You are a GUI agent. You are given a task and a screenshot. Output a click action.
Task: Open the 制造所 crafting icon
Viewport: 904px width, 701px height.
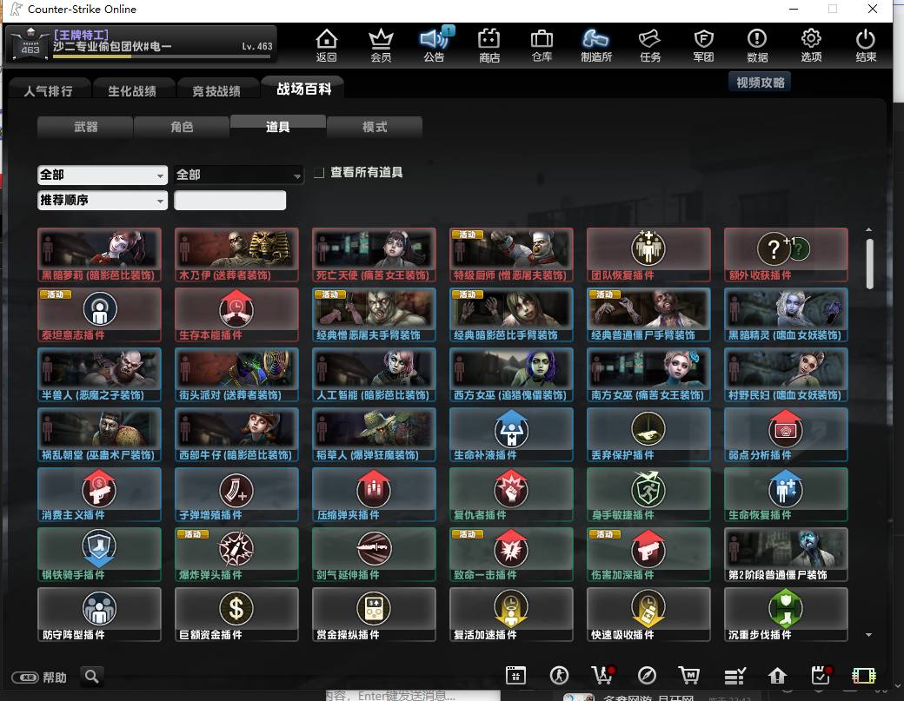pyautogui.click(x=595, y=45)
